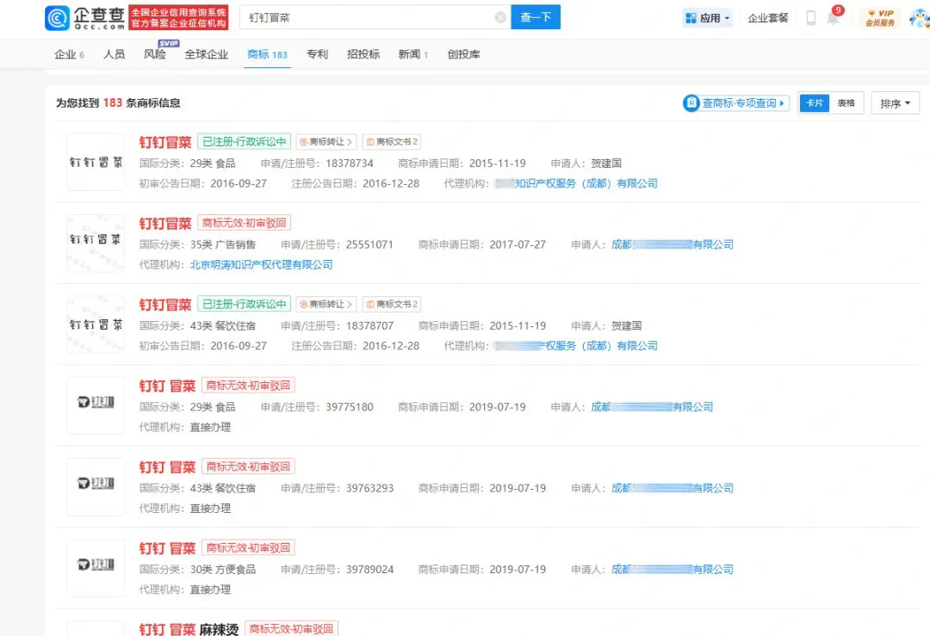The image size is (930, 636).
Task: Switch to 全球企业 tab
Action: (x=207, y=54)
